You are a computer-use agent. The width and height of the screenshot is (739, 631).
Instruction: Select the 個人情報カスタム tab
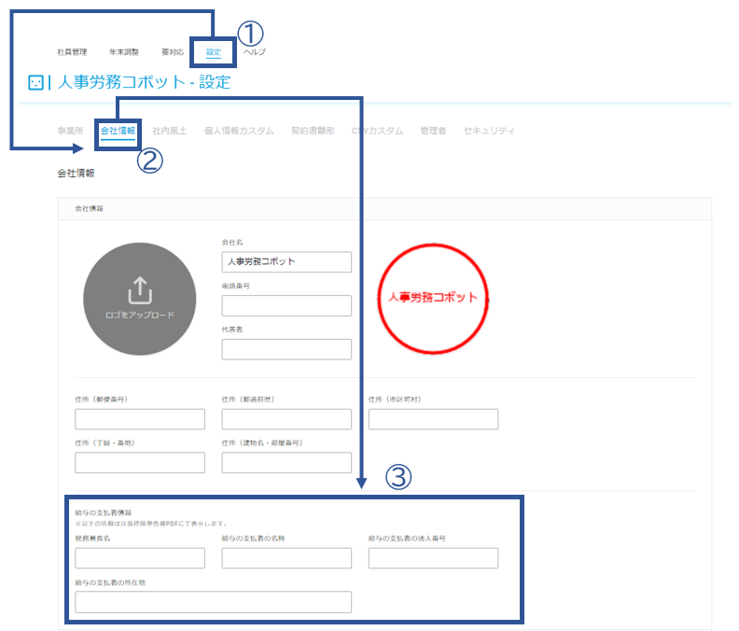239,131
